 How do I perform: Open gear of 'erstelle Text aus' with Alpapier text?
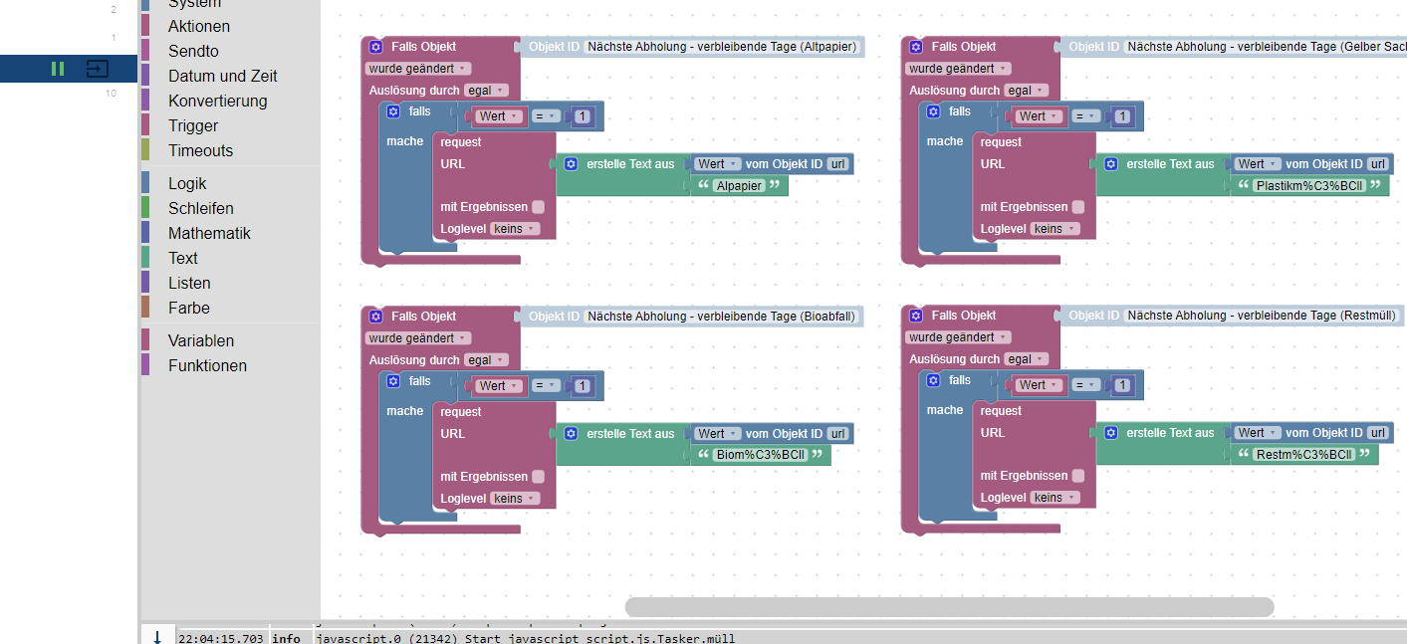click(571, 164)
